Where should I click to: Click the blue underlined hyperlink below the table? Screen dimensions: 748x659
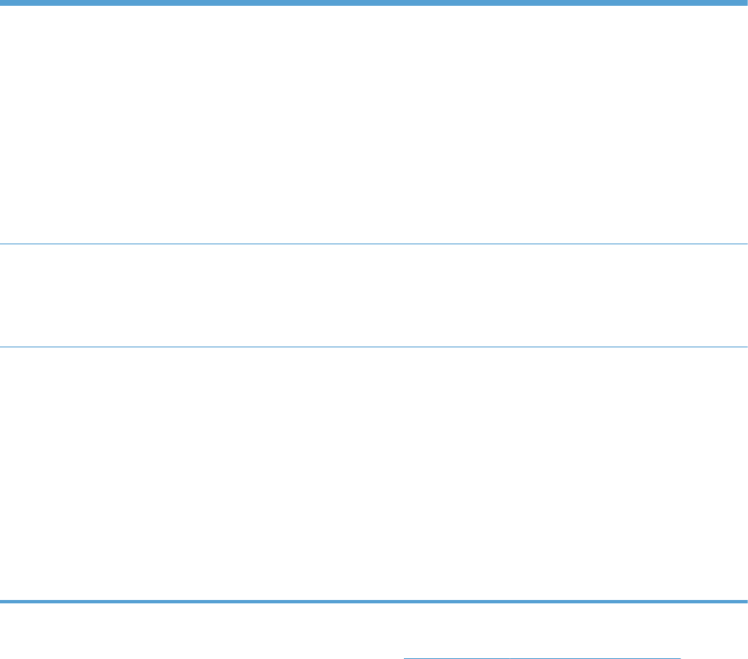click(540, 658)
